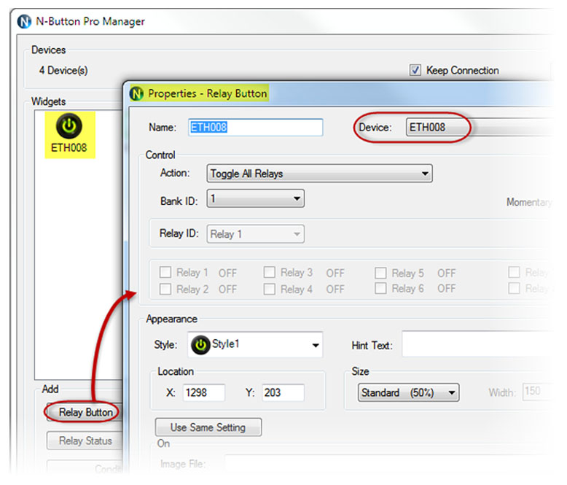
Task: Click the Width field showing 150
Action: [538, 392]
